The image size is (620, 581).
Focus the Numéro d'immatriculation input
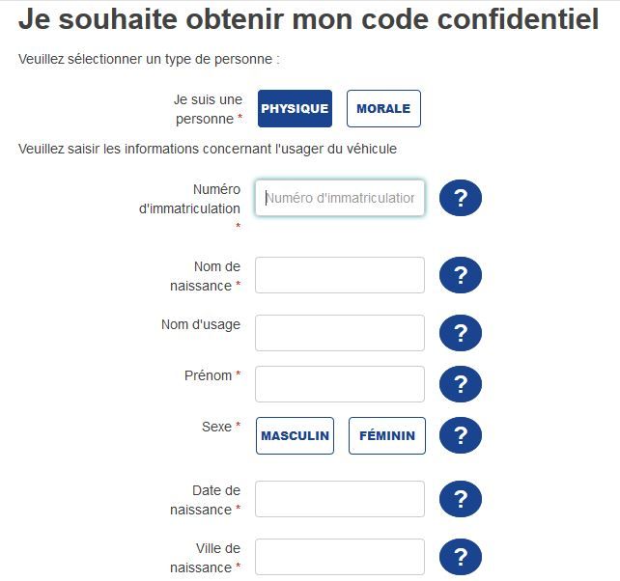340,198
